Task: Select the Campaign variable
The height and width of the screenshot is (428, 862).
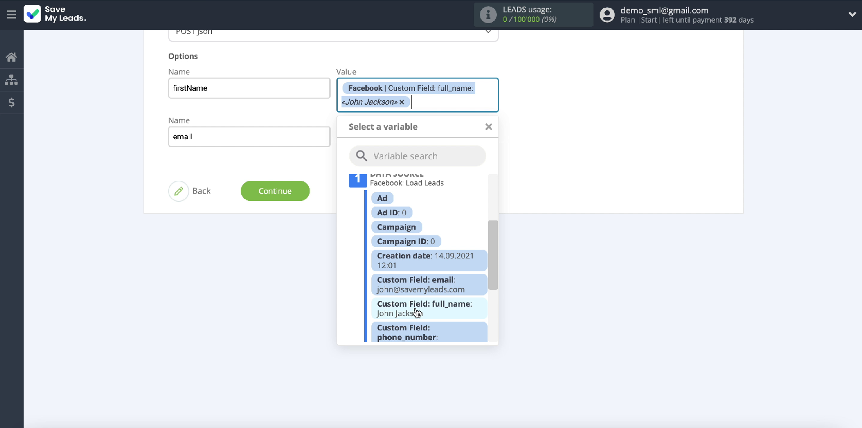Action: point(397,227)
